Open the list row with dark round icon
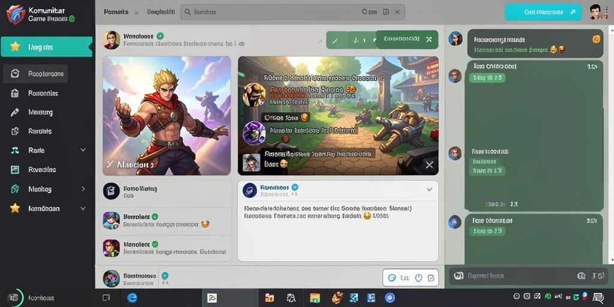The height and width of the screenshot is (307, 614). coord(167,192)
